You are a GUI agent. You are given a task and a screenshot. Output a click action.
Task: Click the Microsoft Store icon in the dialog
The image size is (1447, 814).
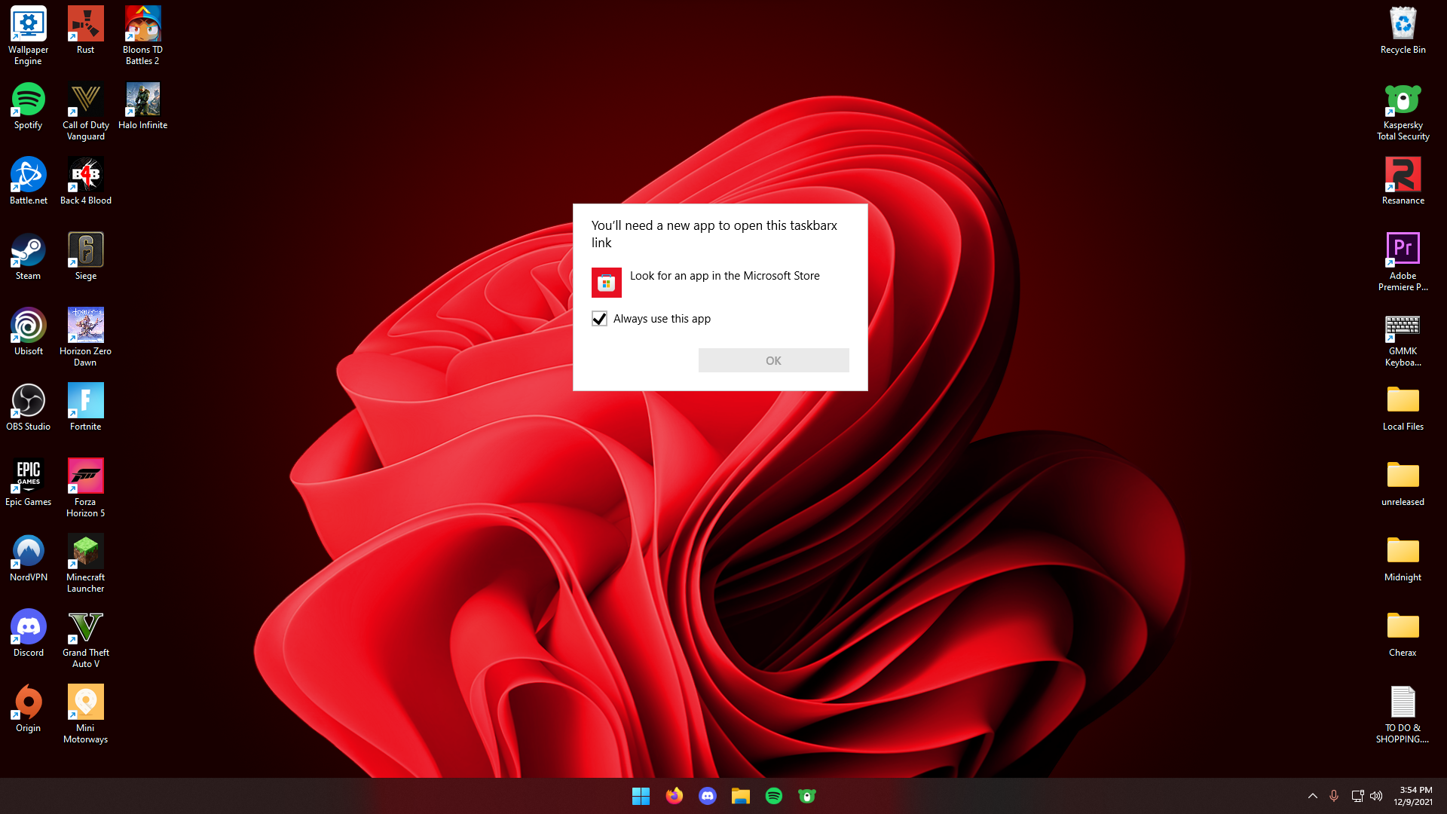coord(607,283)
